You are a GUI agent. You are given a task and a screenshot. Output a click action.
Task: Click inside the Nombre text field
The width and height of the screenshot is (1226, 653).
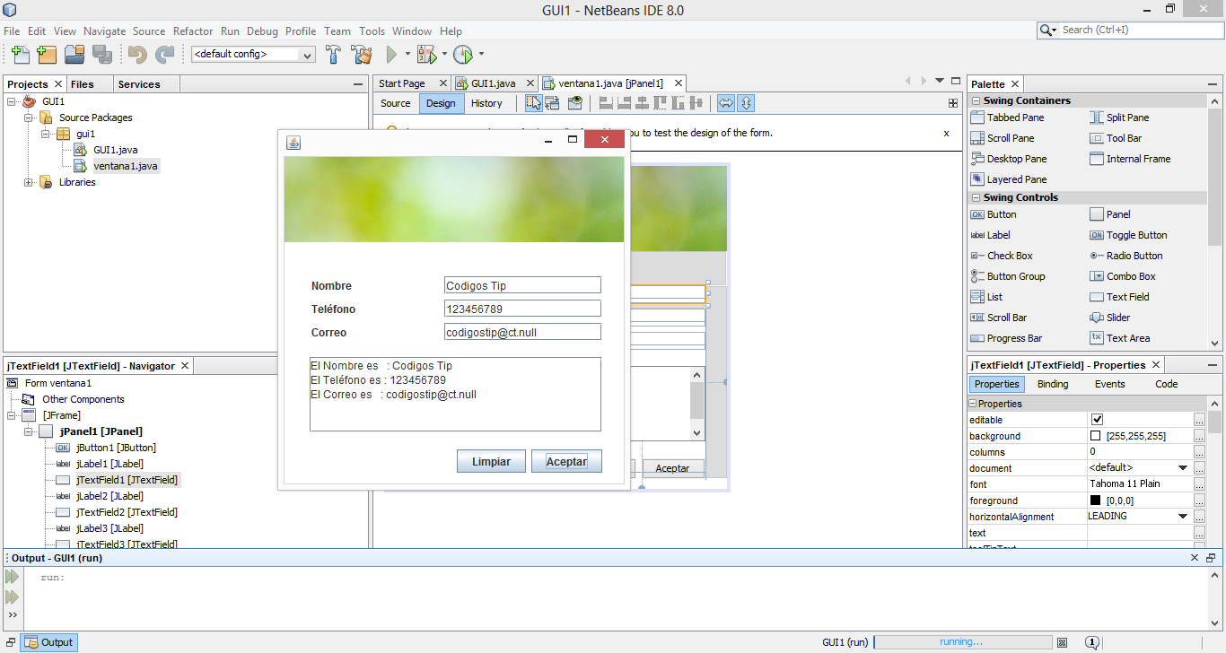(522, 284)
